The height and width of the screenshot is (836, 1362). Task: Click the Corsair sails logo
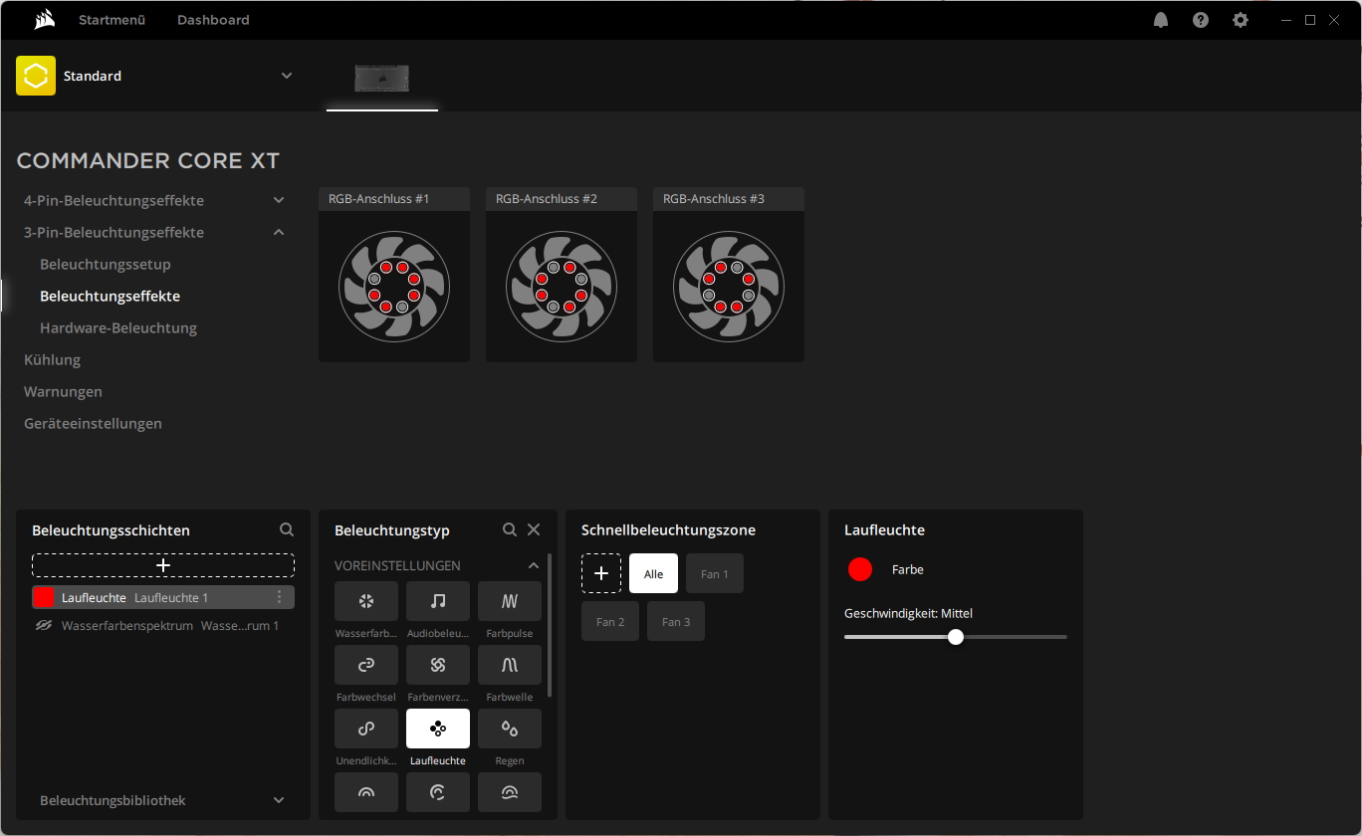coord(43,20)
